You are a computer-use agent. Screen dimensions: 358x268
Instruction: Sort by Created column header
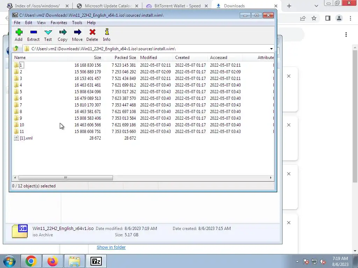(191, 58)
